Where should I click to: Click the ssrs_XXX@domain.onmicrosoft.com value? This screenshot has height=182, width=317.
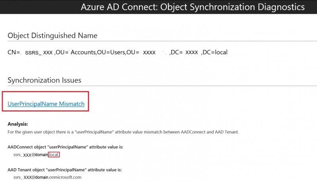pyautogui.click(x=48, y=177)
